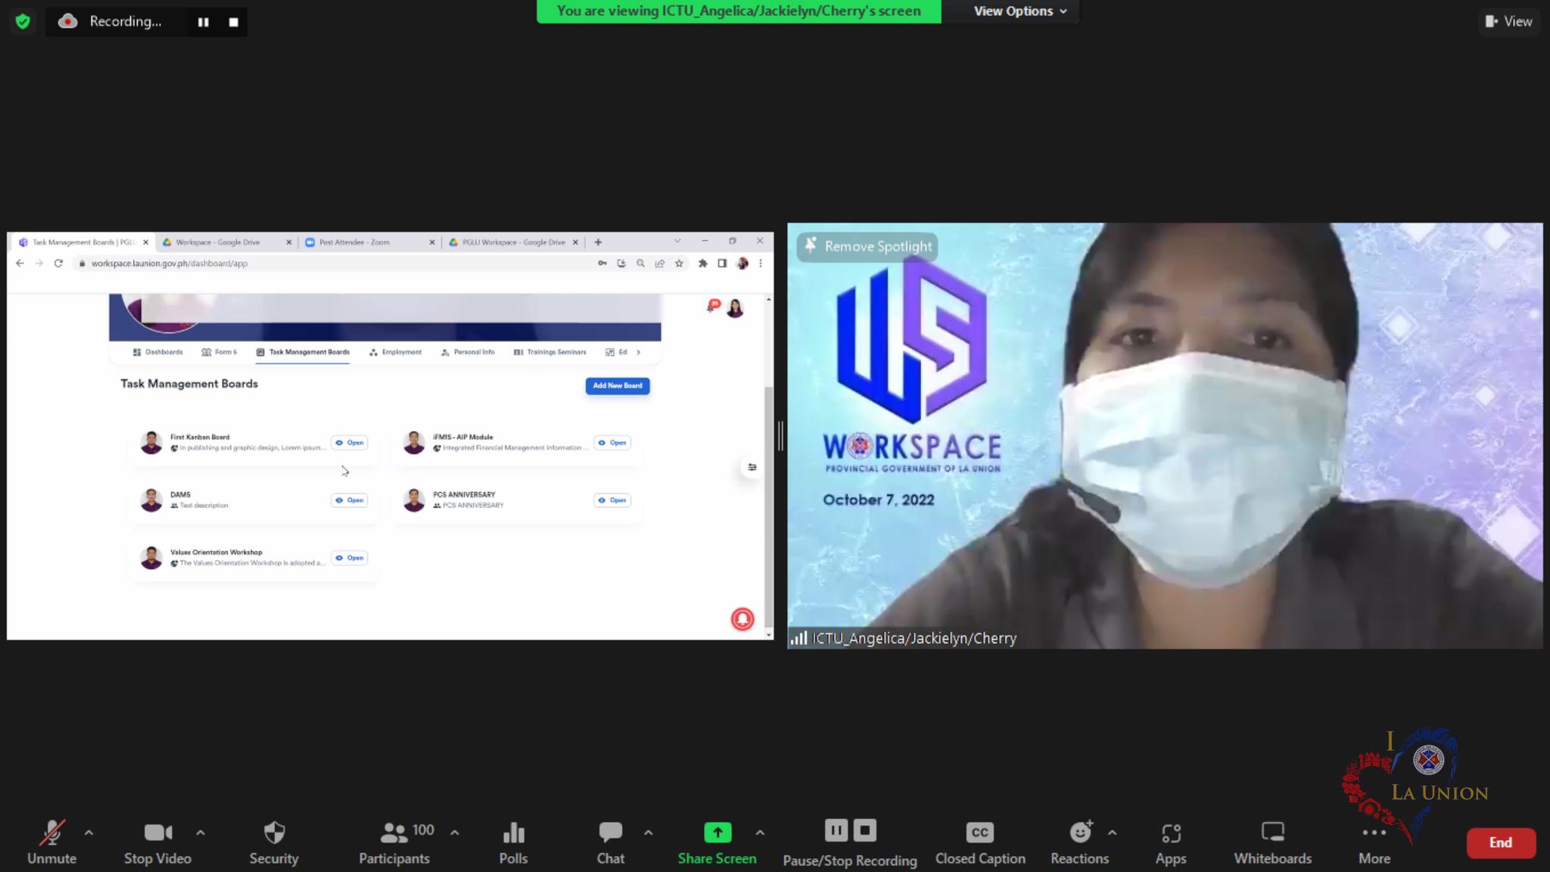Open Zoom Apps
Screen dimensions: 1550x872
(x=1171, y=842)
